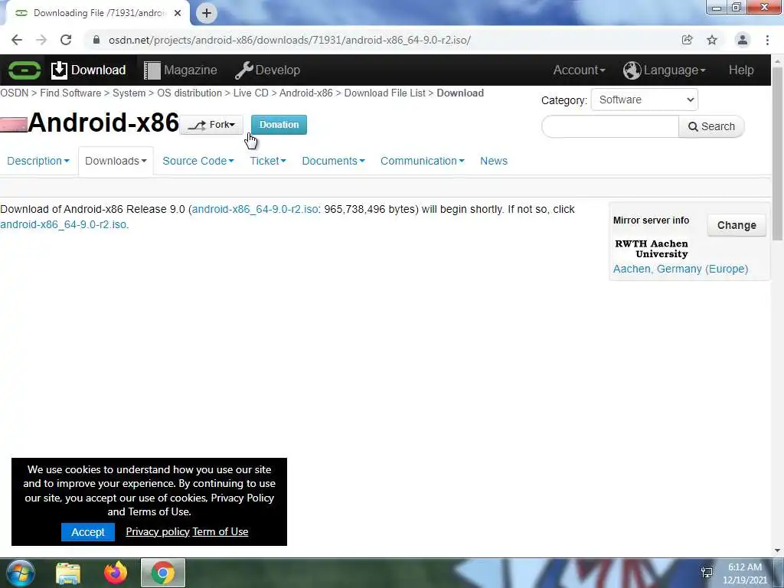This screenshot has width=784, height=588.
Task: Click the browser address bar URL
Action: [289, 40]
